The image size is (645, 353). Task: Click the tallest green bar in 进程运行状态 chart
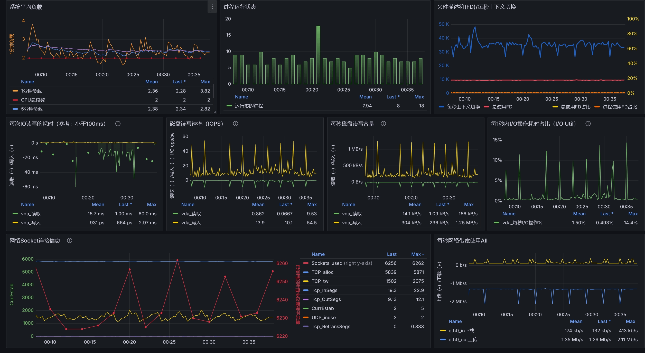(318, 55)
